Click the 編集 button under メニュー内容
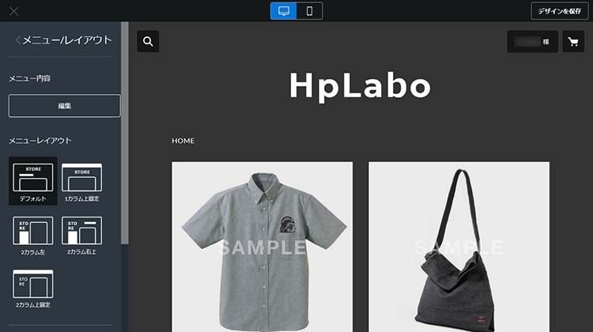The height and width of the screenshot is (332, 593). click(65, 106)
